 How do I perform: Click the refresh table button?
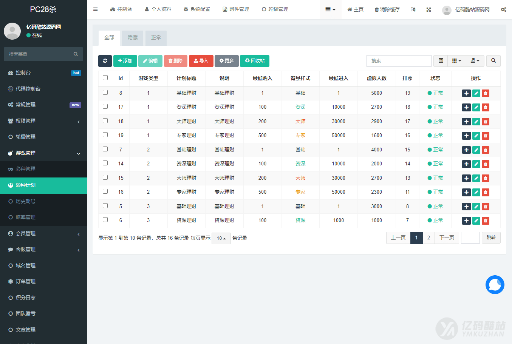coord(105,61)
